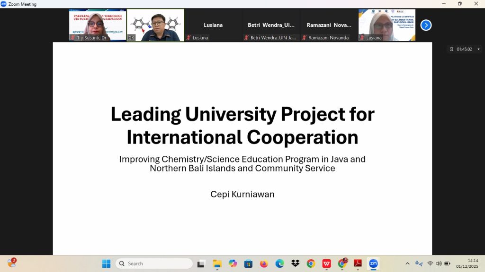Show next participants with blue arrow button
This screenshot has height=272, width=485.
[426, 25]
